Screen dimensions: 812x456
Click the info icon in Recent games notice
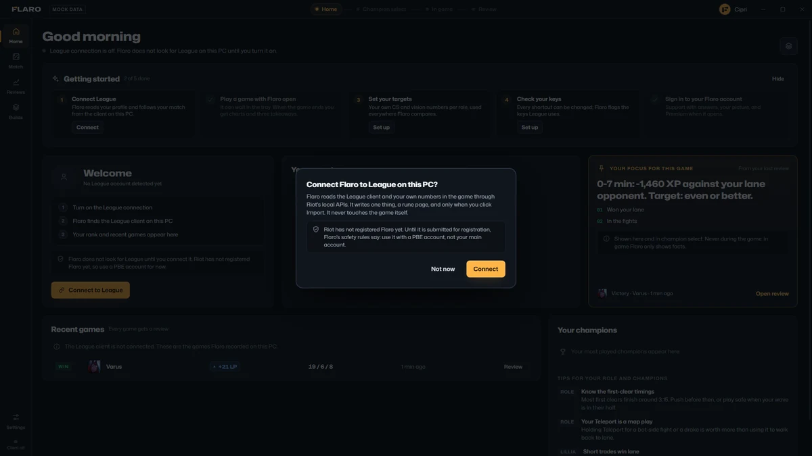(57, 347)
